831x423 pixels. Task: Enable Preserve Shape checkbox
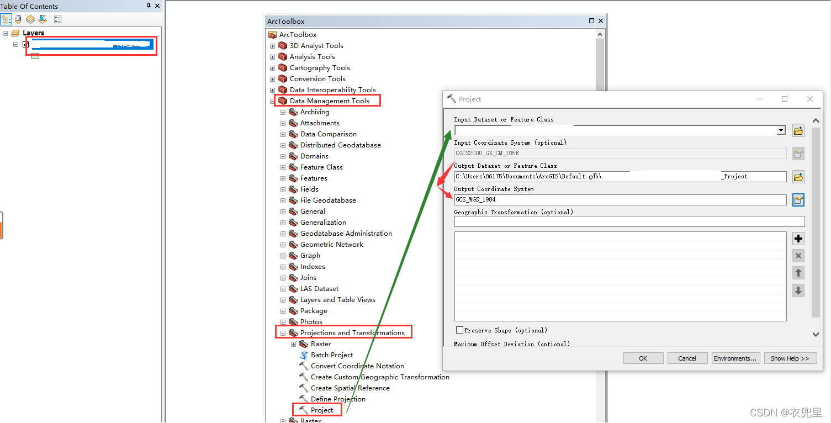pos(459,330)
